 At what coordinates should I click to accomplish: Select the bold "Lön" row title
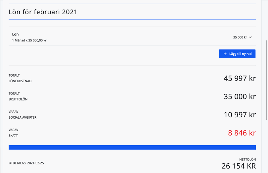coord(16,34)
